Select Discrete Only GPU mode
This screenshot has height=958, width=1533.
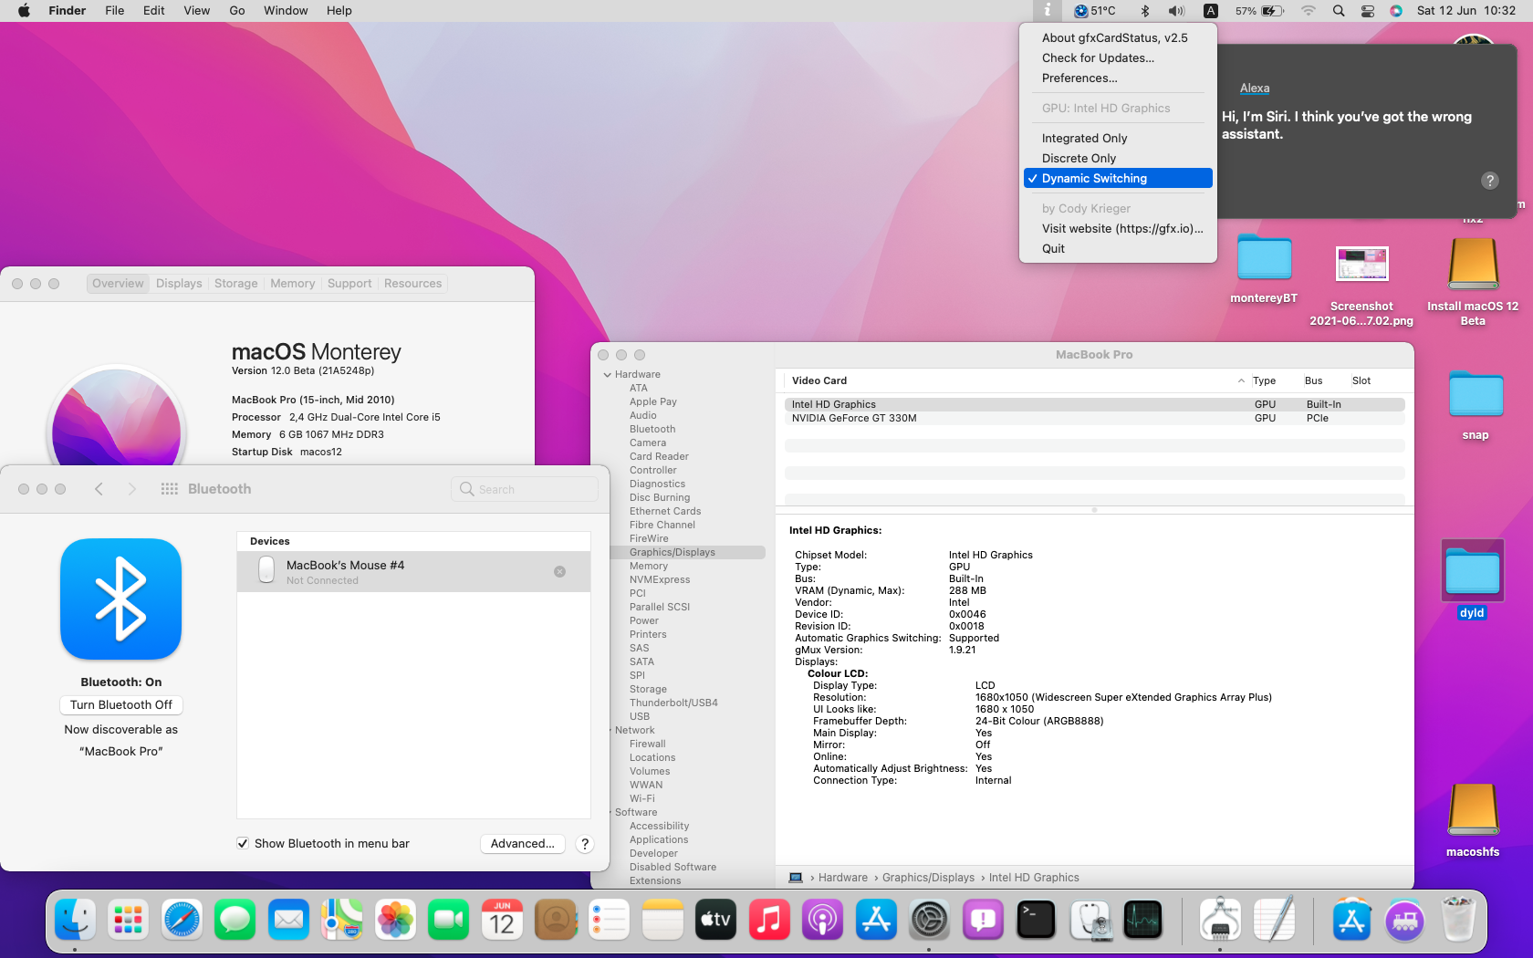coord(1079,158)
